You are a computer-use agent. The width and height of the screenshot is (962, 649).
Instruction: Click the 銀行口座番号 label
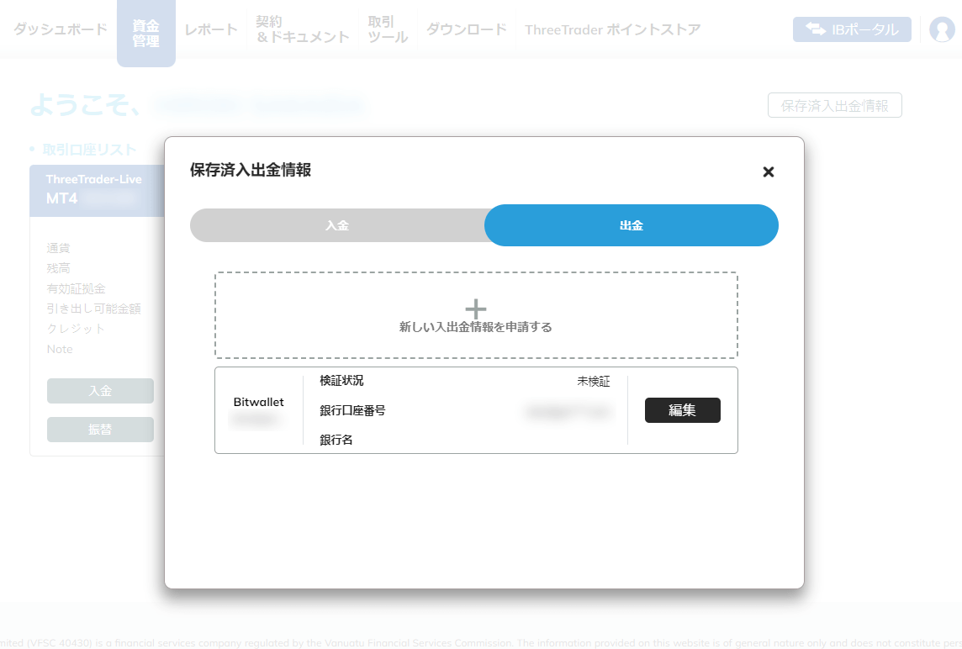352,410
